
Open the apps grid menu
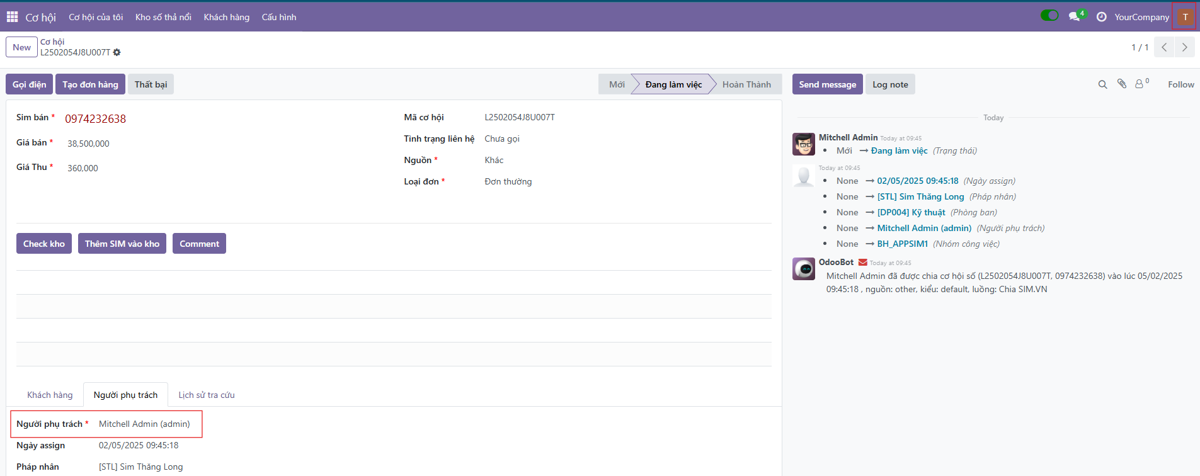click(x=12, y=17)
